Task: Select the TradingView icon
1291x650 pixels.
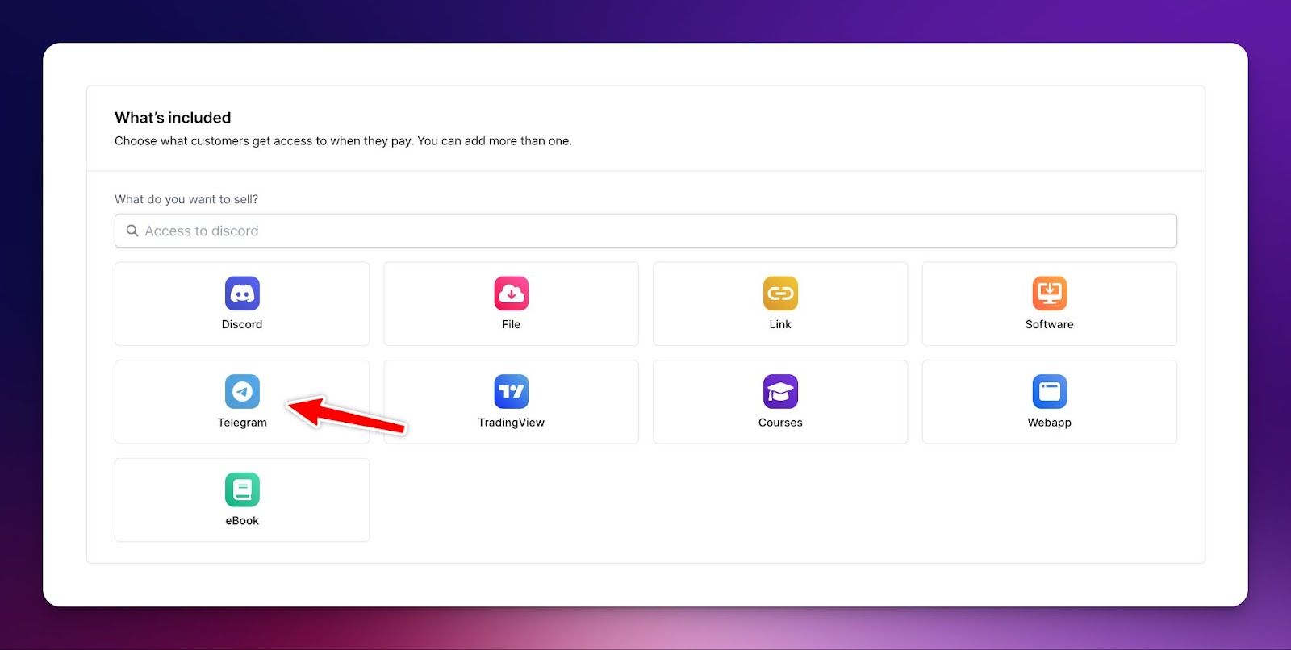Action: pos(512,392)
